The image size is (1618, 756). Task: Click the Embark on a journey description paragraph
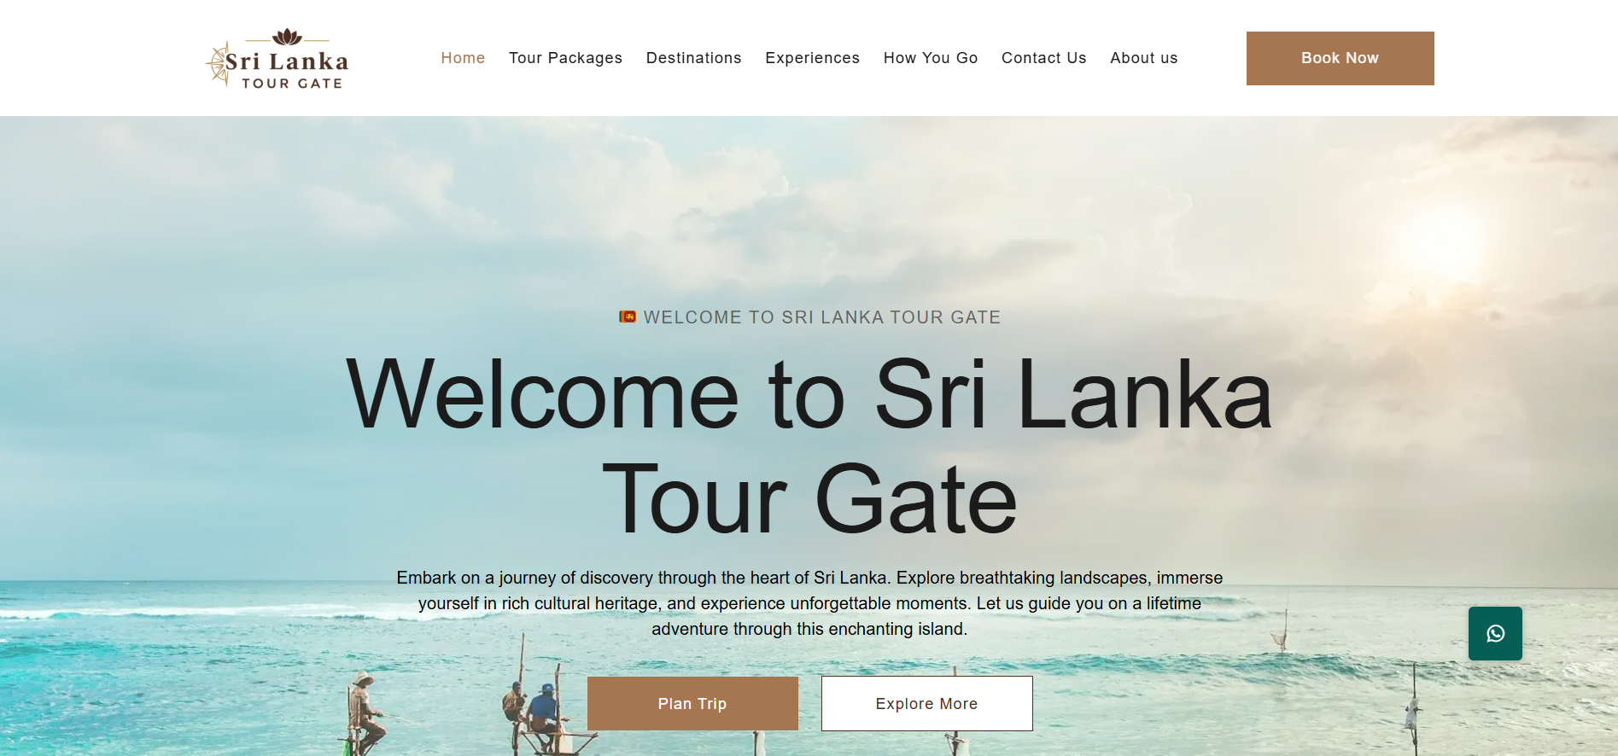tap(809, 603)
